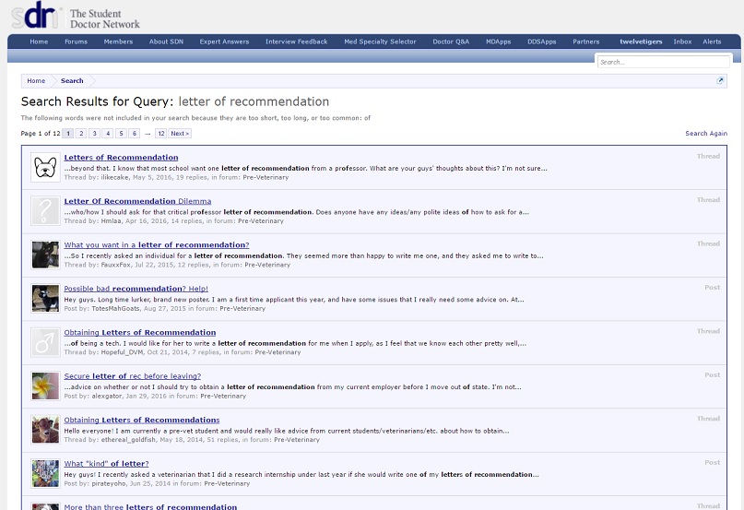The image size is (744, 510).
Task: Open the Forums menu in navigation bar
Action: [76, 42]
